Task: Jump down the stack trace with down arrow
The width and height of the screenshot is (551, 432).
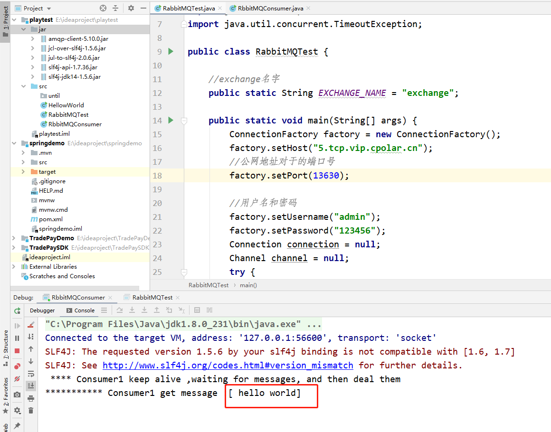Action: click(x=31, y=361)
